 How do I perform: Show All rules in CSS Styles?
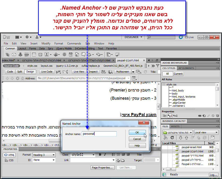point(168,74)
